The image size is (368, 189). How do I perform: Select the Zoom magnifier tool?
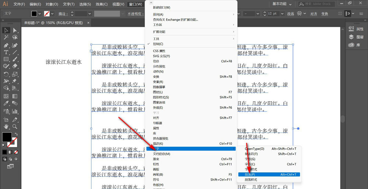pyautogui.click(x=15, y=126)
